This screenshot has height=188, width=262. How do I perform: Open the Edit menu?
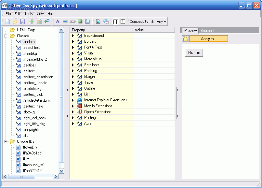pos(18,14)
